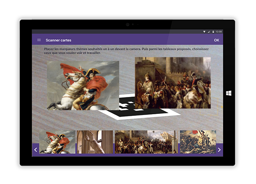
Task: Select the statue sculpture thumbnail
Action: click(x=95, y=142)
